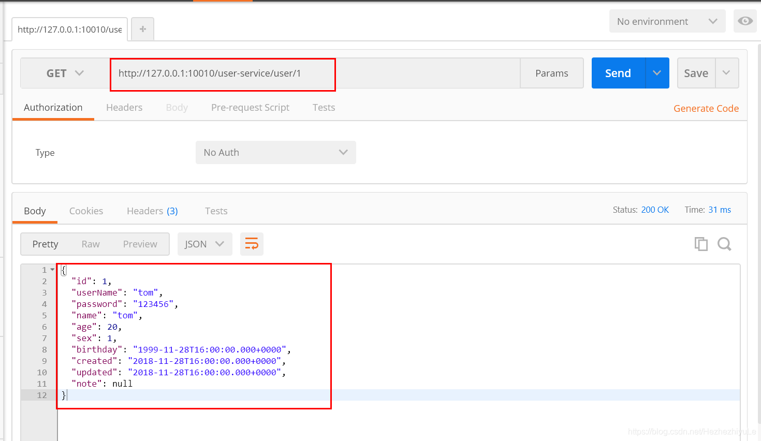Open the JSON format dropdown
The image size is (761, 441).
click(204, 244)
